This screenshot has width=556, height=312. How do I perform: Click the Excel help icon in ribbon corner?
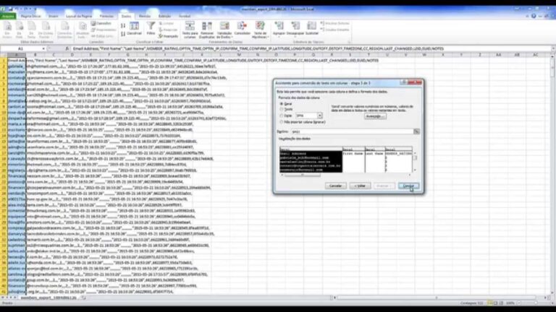(534, 16)
